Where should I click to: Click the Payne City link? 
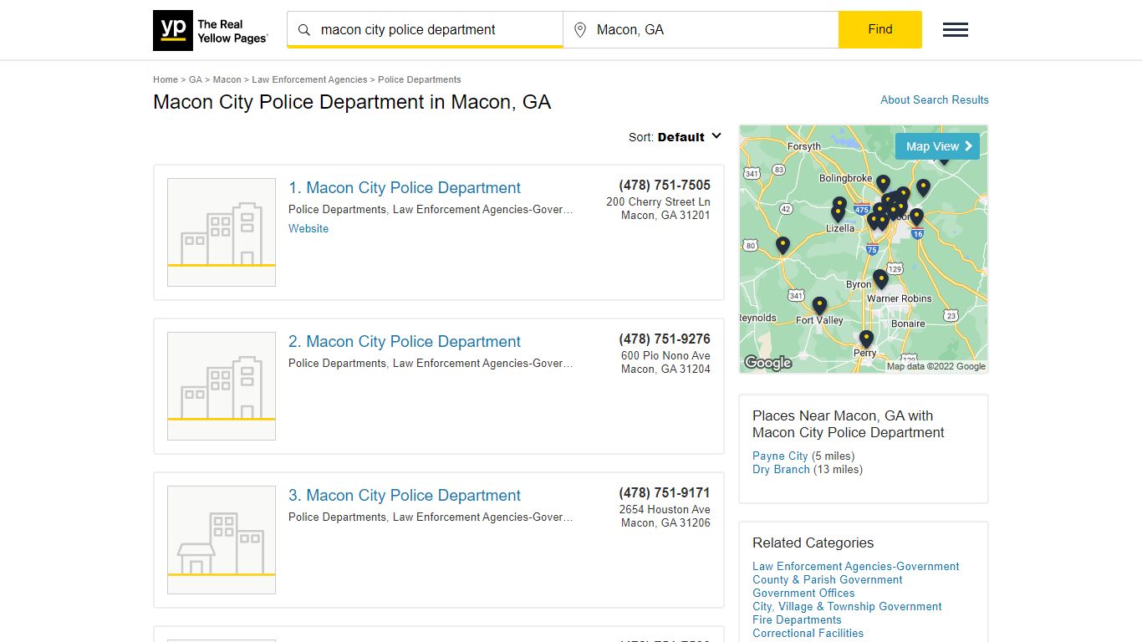[x=780, y=456]
